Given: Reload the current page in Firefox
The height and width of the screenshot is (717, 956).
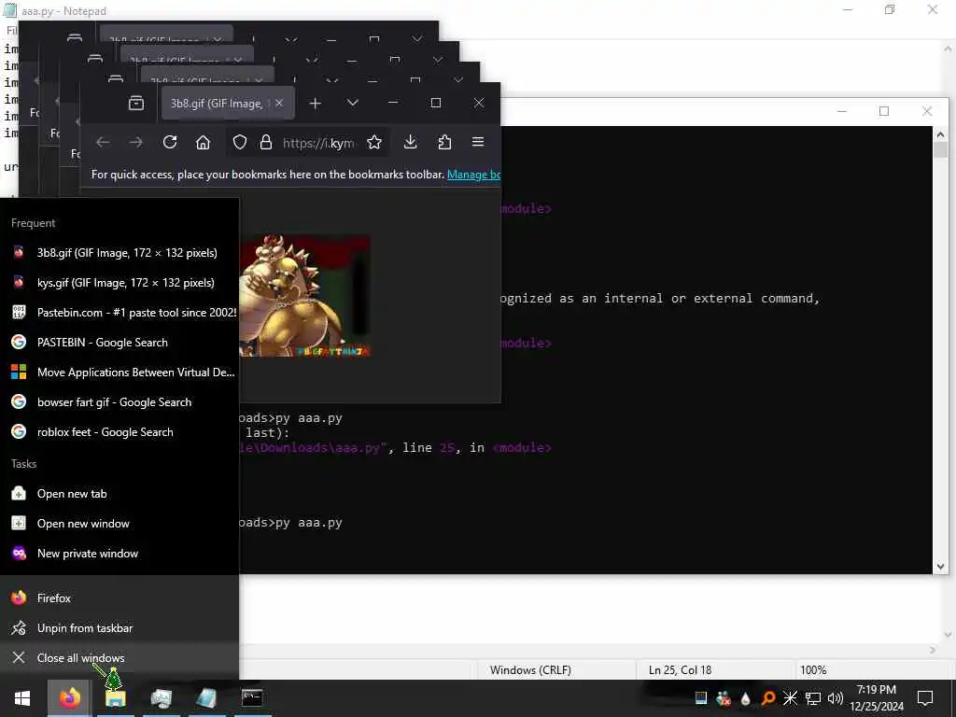Looking at the screenshot, I should pos(170,142).
